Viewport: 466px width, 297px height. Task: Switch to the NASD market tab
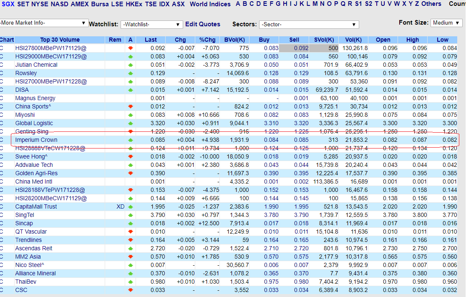point(60,4)
